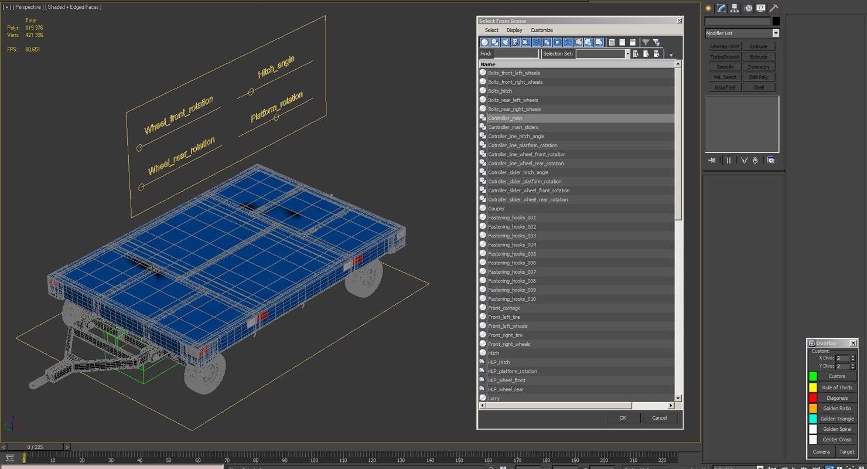Click list scroll down arrow in dialog
The width and height of the screenshot is (867, 469).
pos(678,399)
